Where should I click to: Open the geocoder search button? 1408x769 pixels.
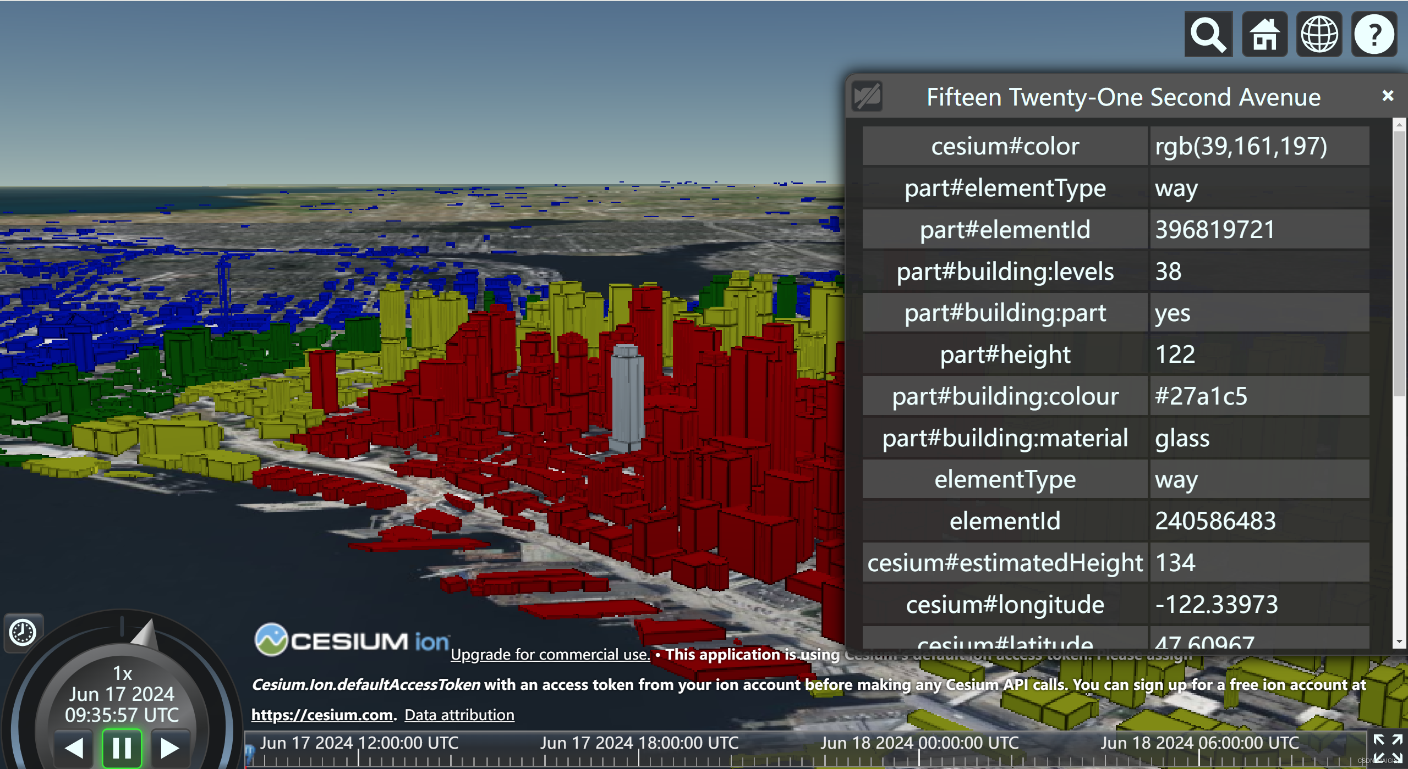point(1208,35)
